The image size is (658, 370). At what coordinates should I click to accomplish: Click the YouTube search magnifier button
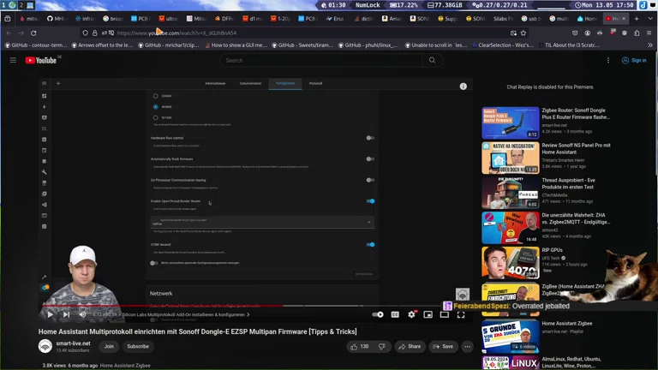(x=432, y=60)
